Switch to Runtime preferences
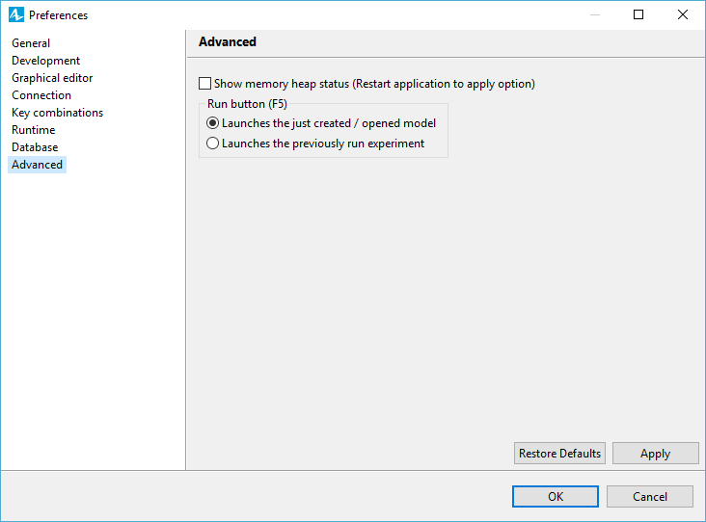 [34, 130]
